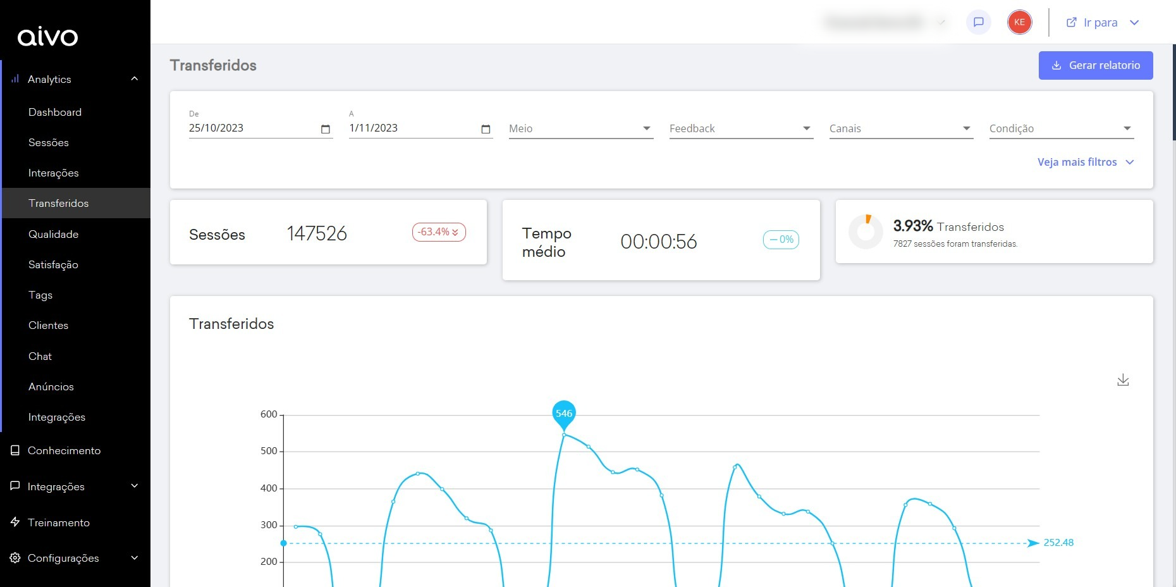The image size is (1176, 587).
Task: Click the aivo logo
Action: click(48, 36)
